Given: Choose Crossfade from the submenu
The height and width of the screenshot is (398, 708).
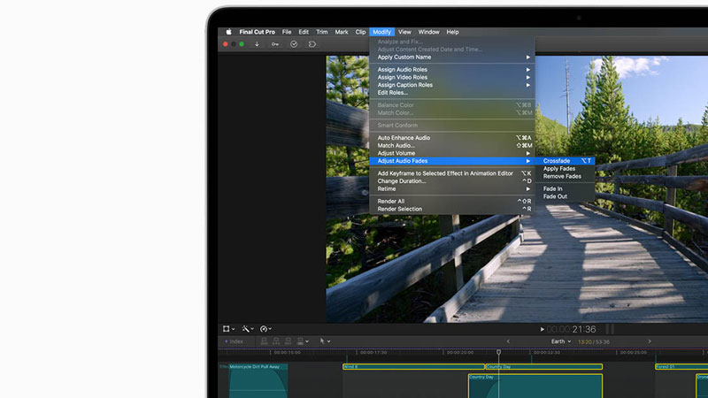Looking at the screenshot, I should [x=557, y=161].
